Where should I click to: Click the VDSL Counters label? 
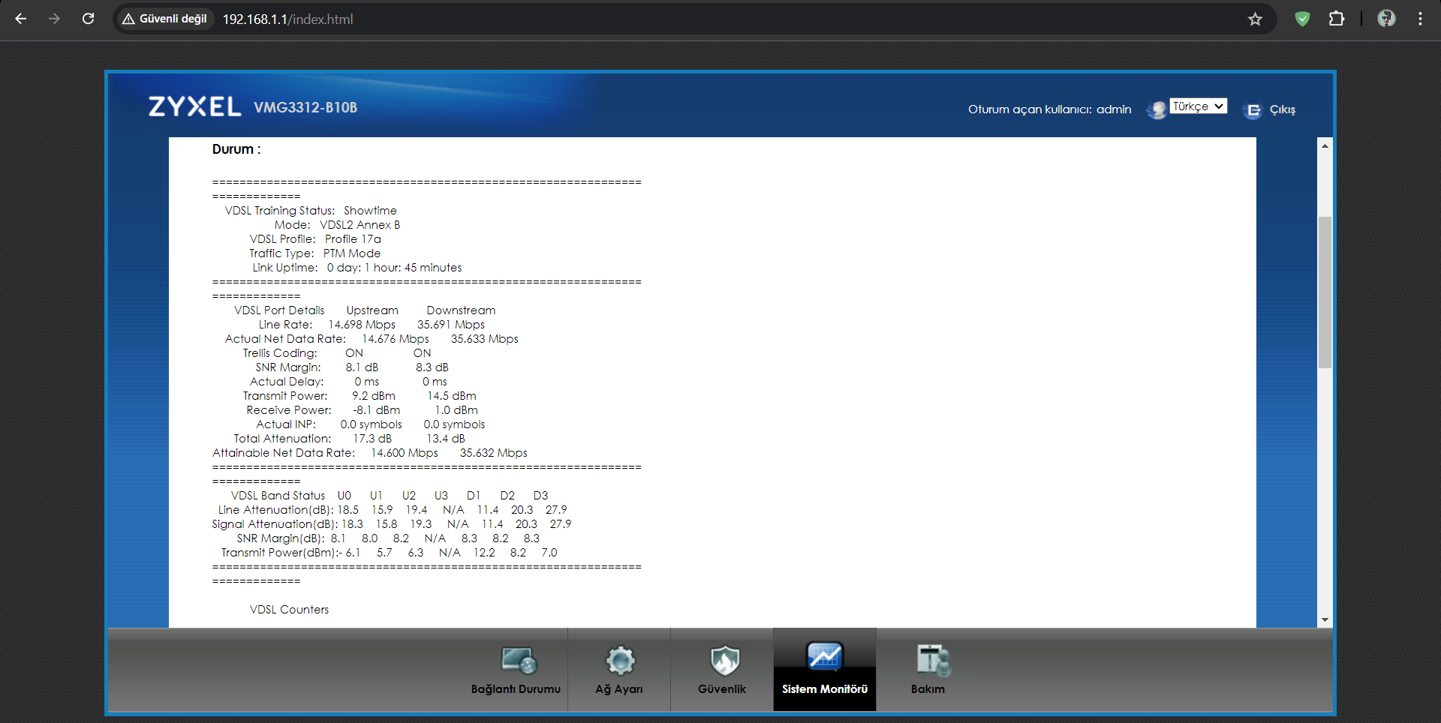point(289,610)
